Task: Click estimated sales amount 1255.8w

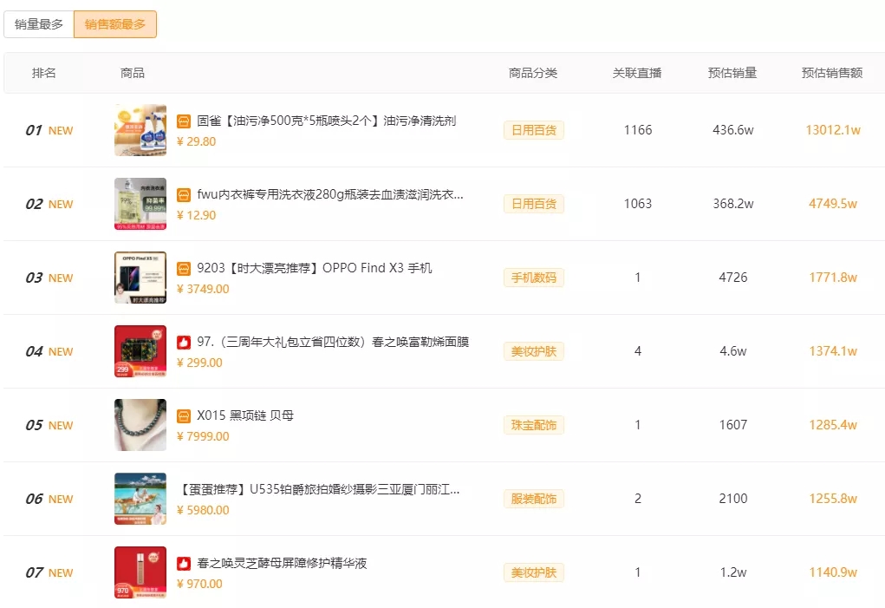Action: 833,499
